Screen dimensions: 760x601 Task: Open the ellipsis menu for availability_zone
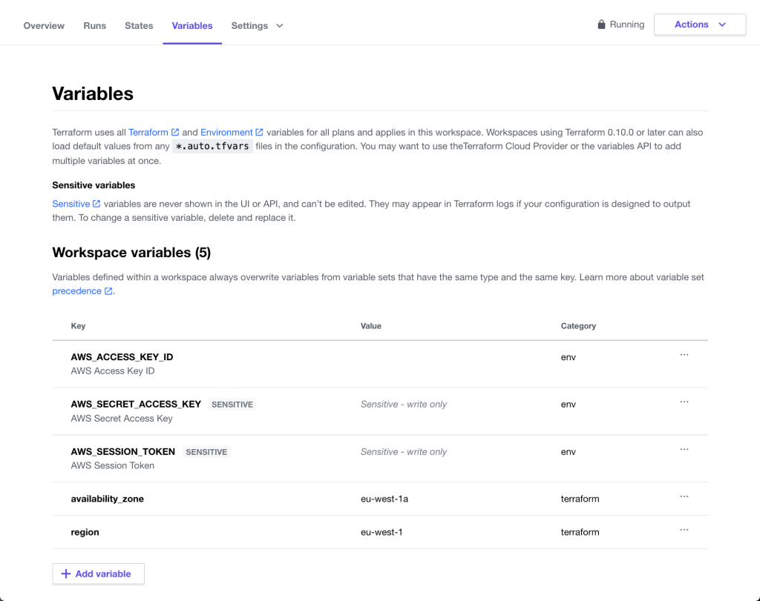click(684, 497)
